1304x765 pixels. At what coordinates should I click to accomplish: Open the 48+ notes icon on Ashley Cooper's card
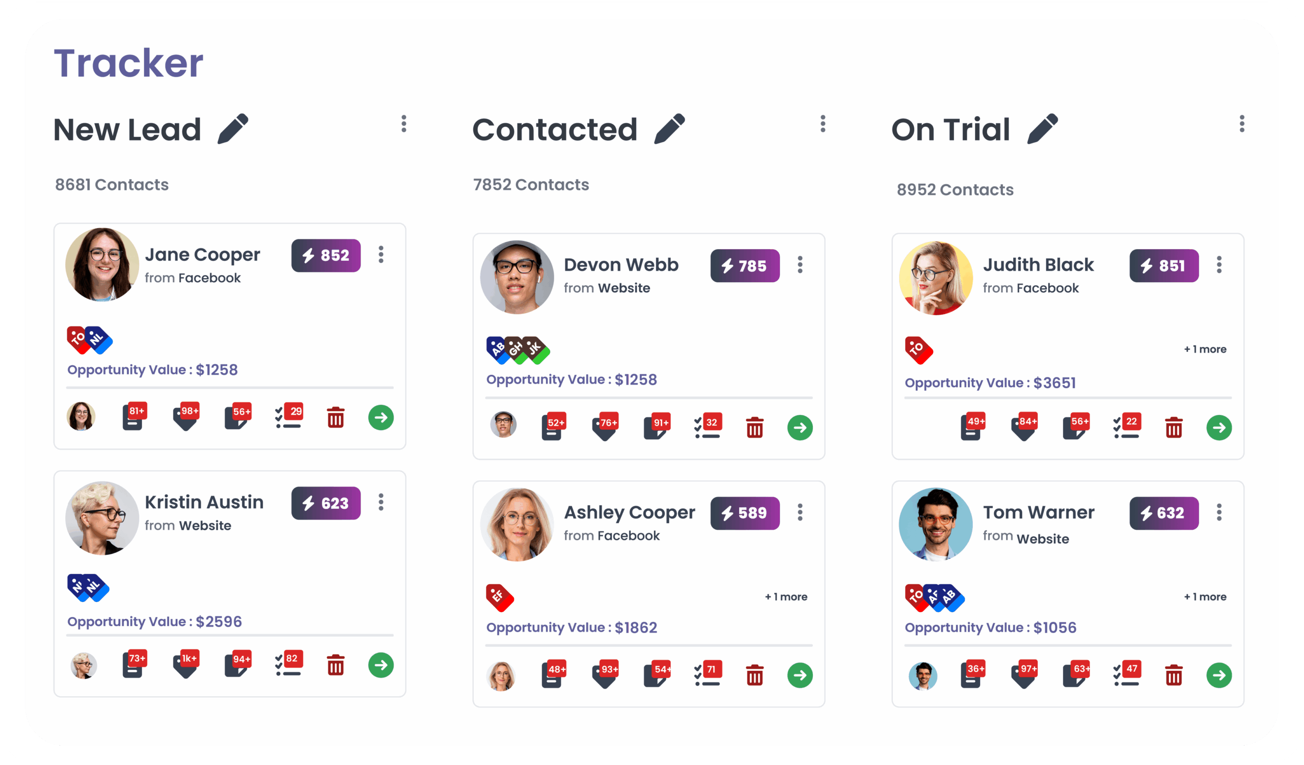[553, 675]
